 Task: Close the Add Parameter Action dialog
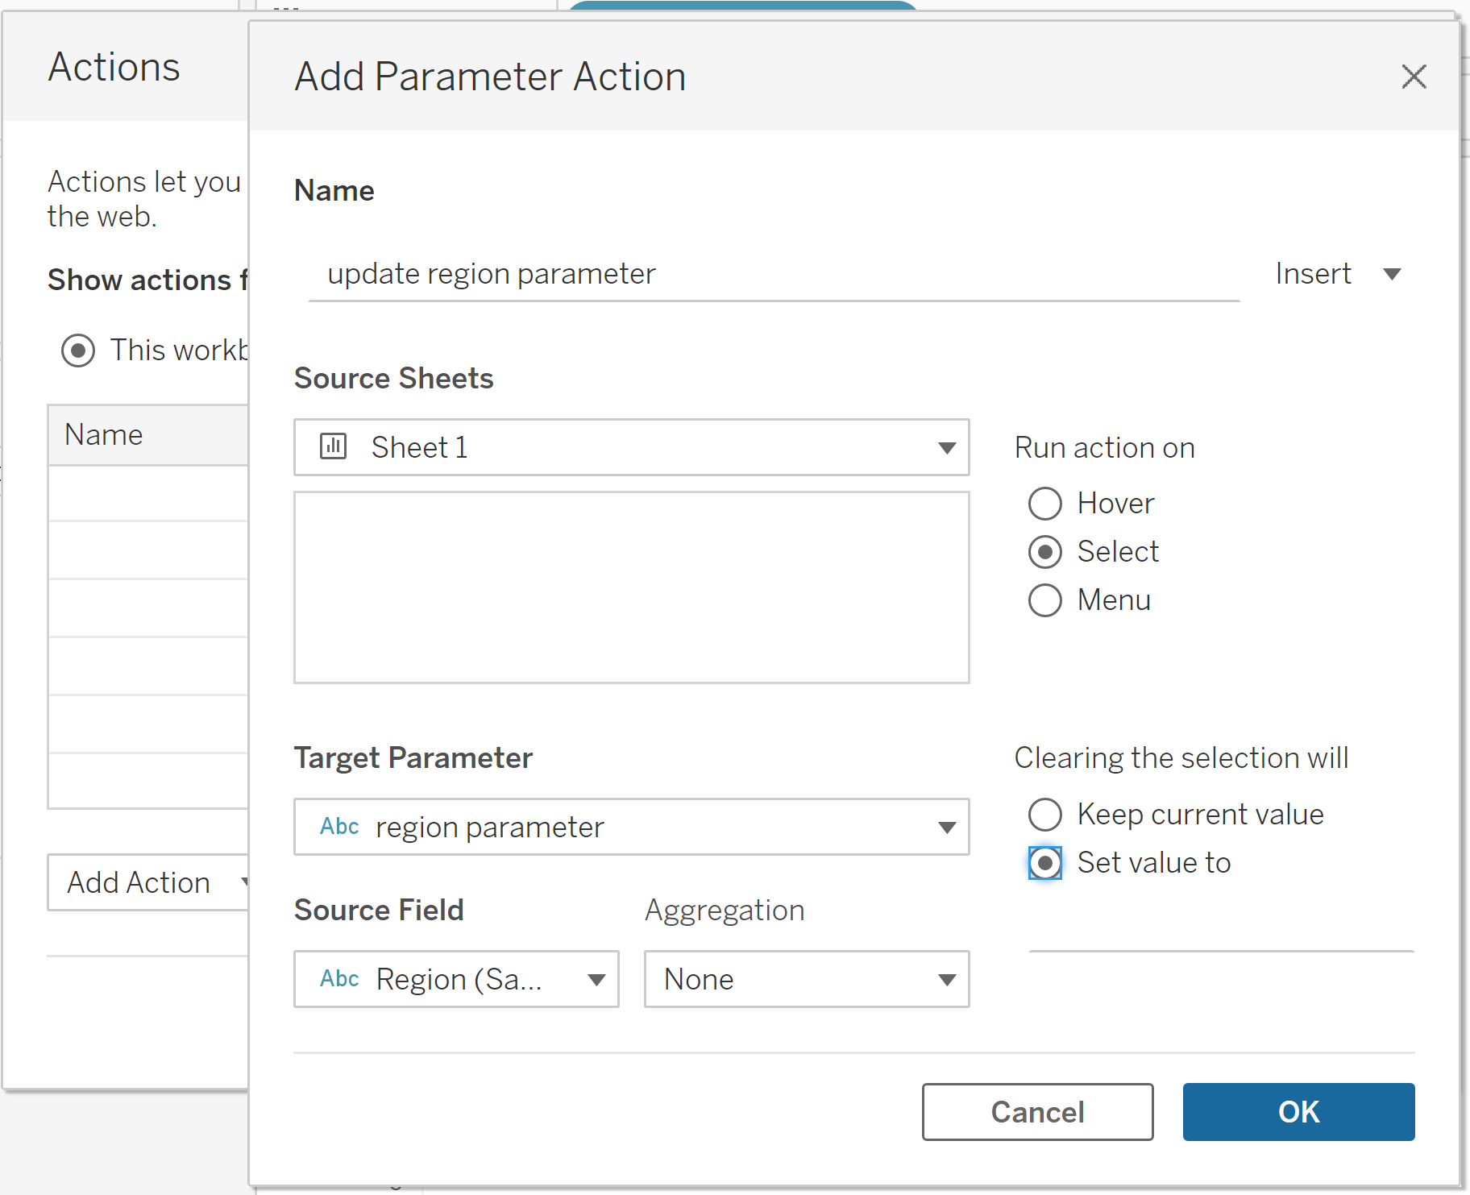tap(1414, 77)
